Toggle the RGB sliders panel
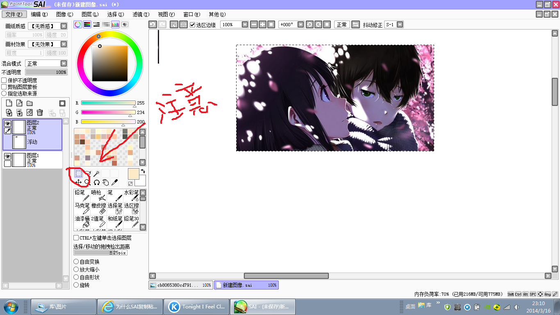560x315 pixels. click(x=87, y=25)
